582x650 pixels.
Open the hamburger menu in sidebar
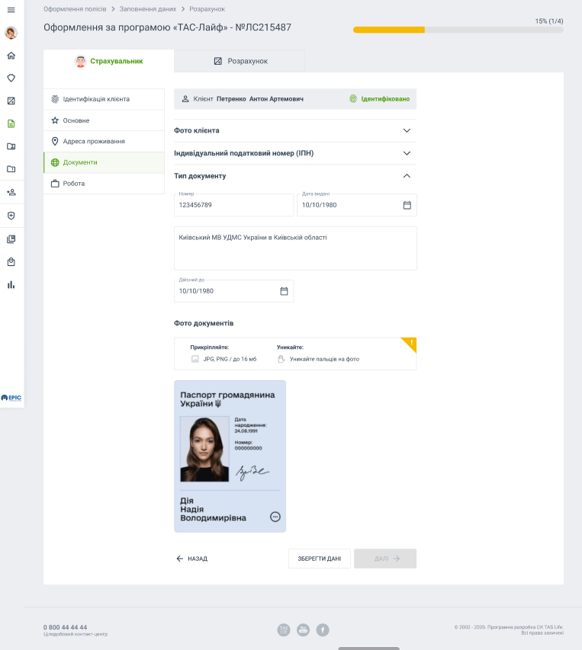[x=11, y=9]
